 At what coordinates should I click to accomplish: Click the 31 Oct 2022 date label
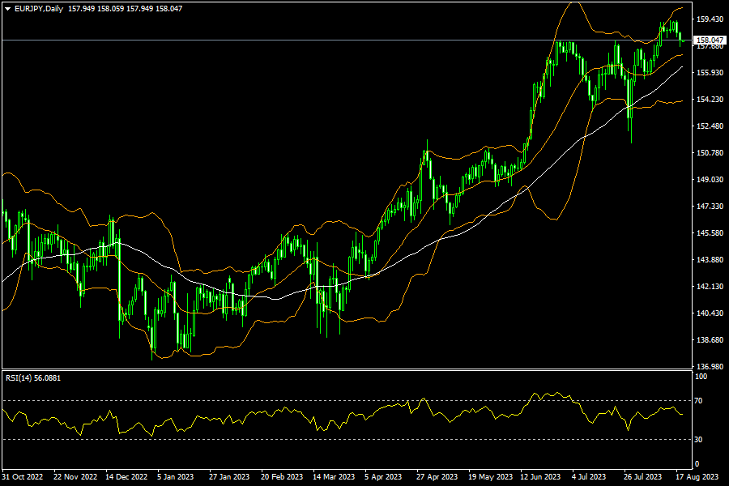click(23, 477)
